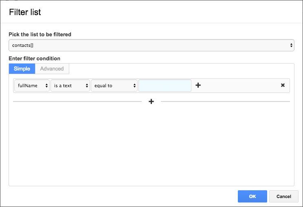This screenshot has height=207, width=303.
Task: Click the arrows icon on the contacts[] selector
Action: click(291, 45)
